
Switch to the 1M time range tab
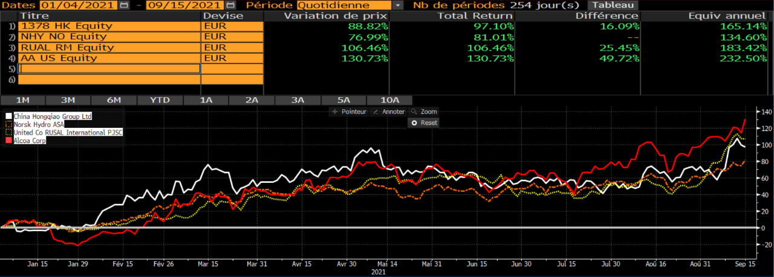click(x=23, y=100)
